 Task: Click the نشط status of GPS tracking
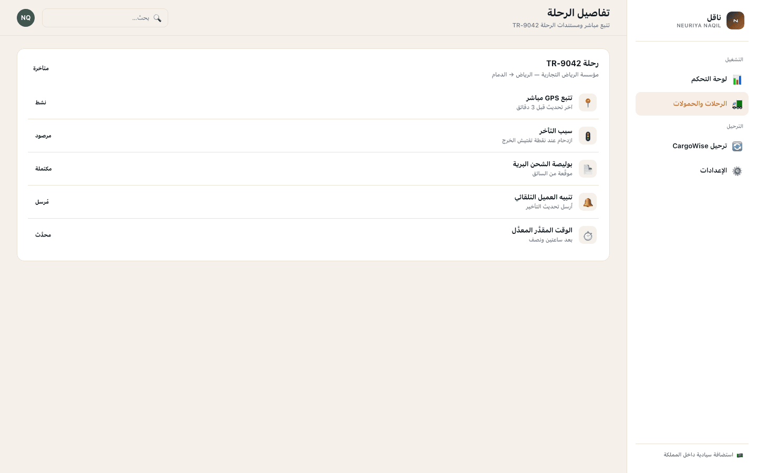pyautogui.click(x=41, y=102)
